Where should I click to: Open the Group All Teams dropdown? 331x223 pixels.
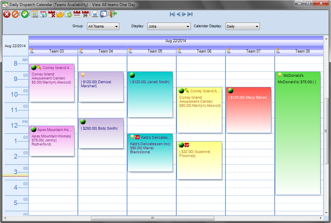point(103,26)
